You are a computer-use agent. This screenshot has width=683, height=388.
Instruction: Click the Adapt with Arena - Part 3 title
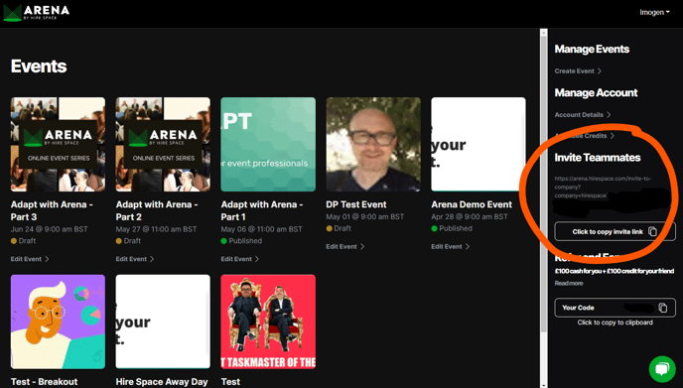(x=52, y=210)
